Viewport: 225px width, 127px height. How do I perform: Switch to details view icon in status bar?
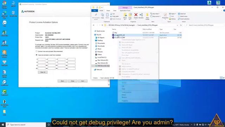tap(221, 78)
